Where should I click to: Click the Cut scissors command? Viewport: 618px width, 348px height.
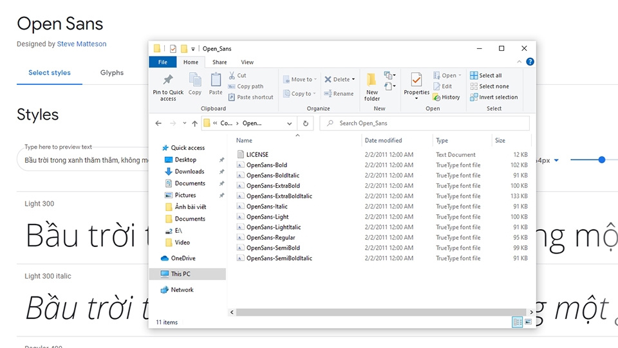(x=238, y=75)
